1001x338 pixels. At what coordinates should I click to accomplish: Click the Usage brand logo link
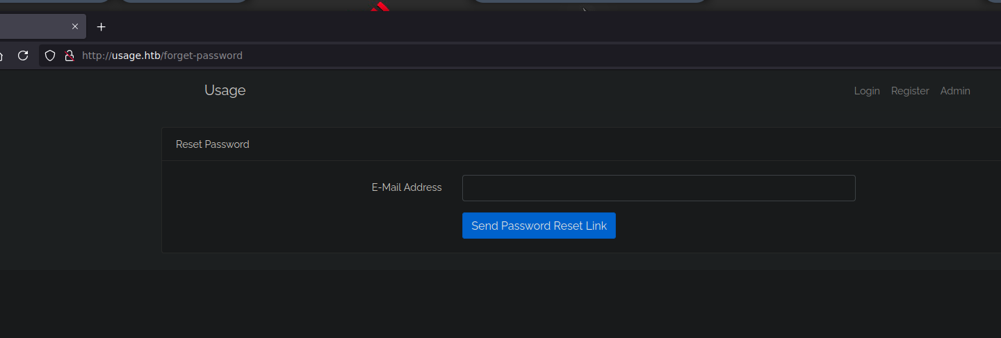(x=225, y=90)
